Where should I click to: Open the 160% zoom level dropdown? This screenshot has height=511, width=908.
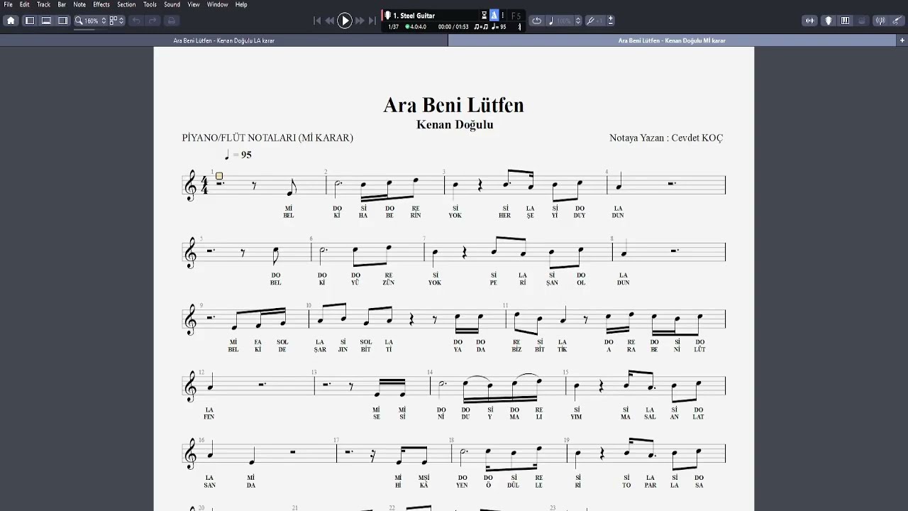tap(96, 21)
